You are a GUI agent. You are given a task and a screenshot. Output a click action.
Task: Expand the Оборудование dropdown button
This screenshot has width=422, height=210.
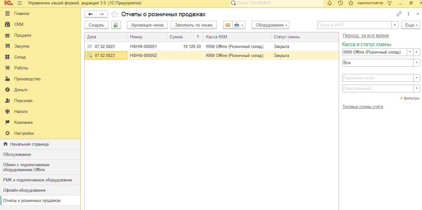pos(270,25)
